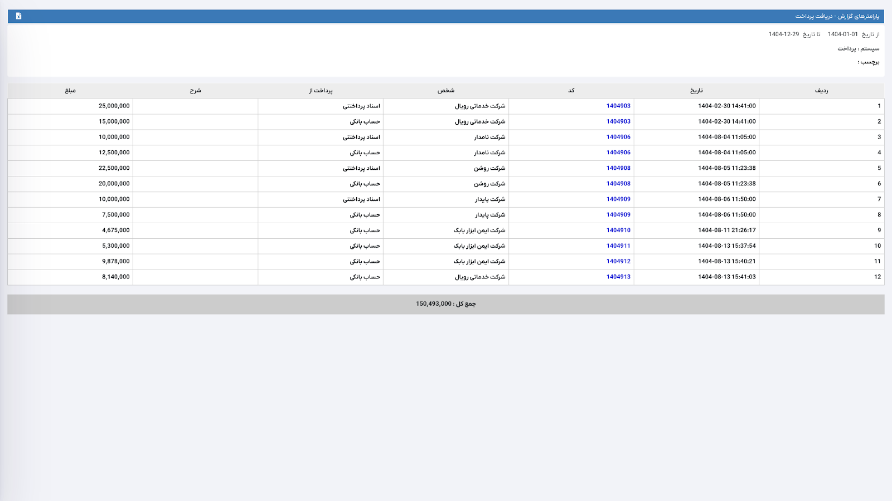This screenshot has width=892, height=501.
Task: Click the report title پارامترهای گزارش - دریافت پرداخت
Action: 837,16
